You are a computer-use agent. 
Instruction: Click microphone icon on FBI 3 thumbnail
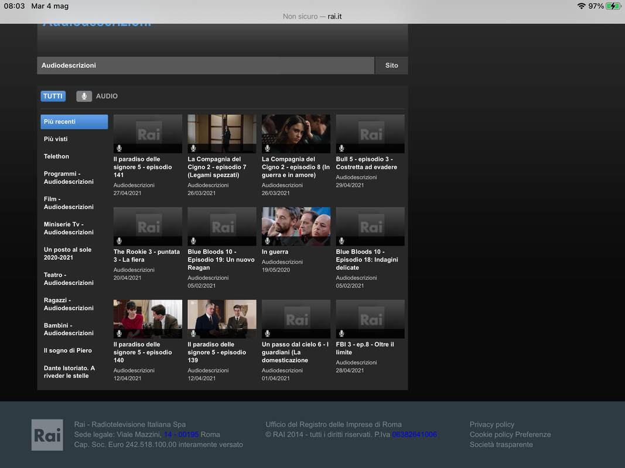tap(341, 333)
